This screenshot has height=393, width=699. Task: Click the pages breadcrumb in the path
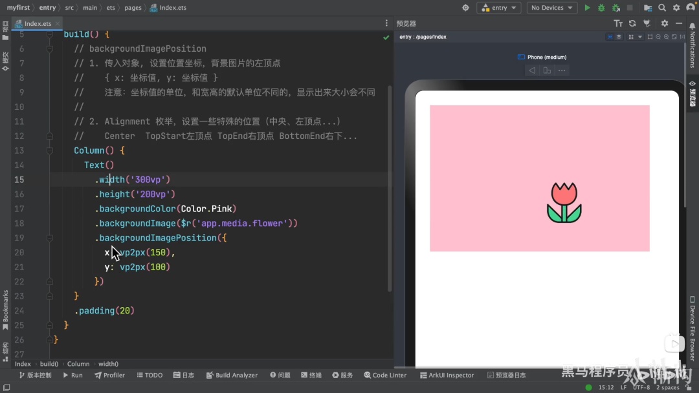tap(133, 8)
